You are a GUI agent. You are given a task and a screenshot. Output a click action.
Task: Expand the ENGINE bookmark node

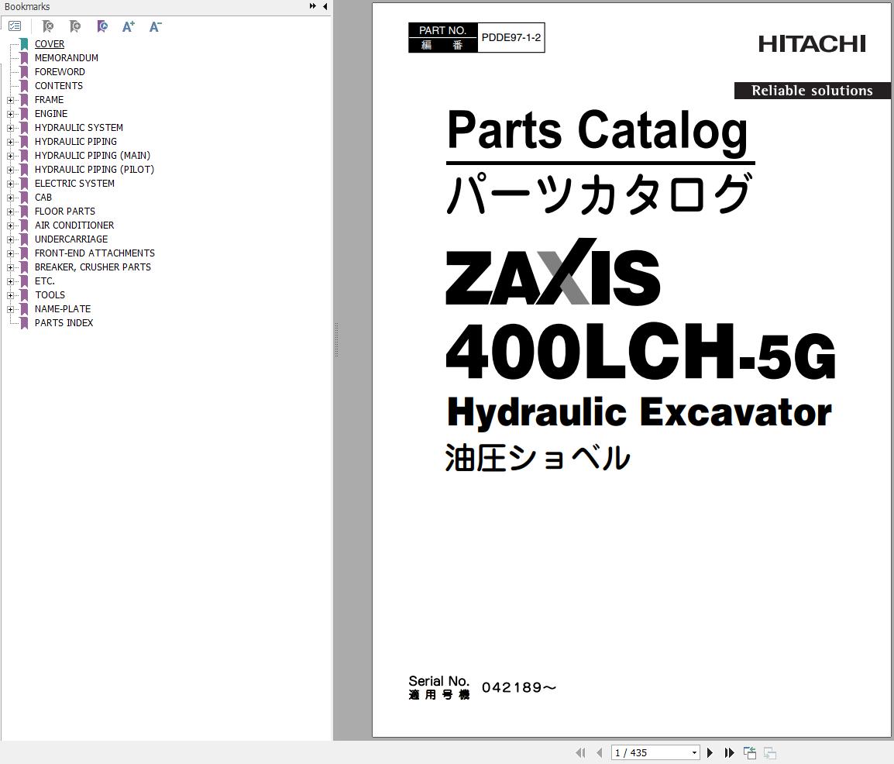[x=10, y=114]
